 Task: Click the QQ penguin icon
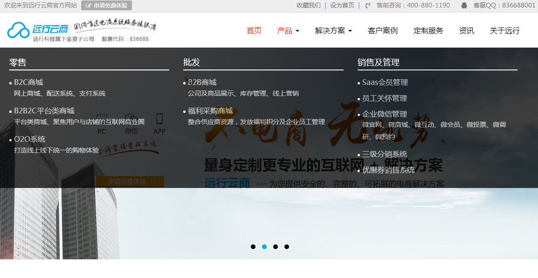pos(464,6)
